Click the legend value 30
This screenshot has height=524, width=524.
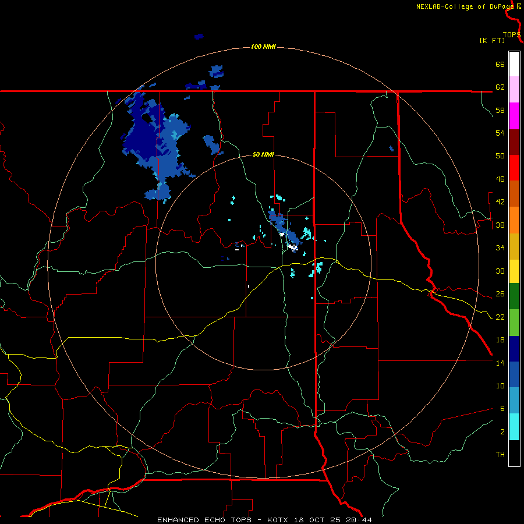click(x=500, y=271)
